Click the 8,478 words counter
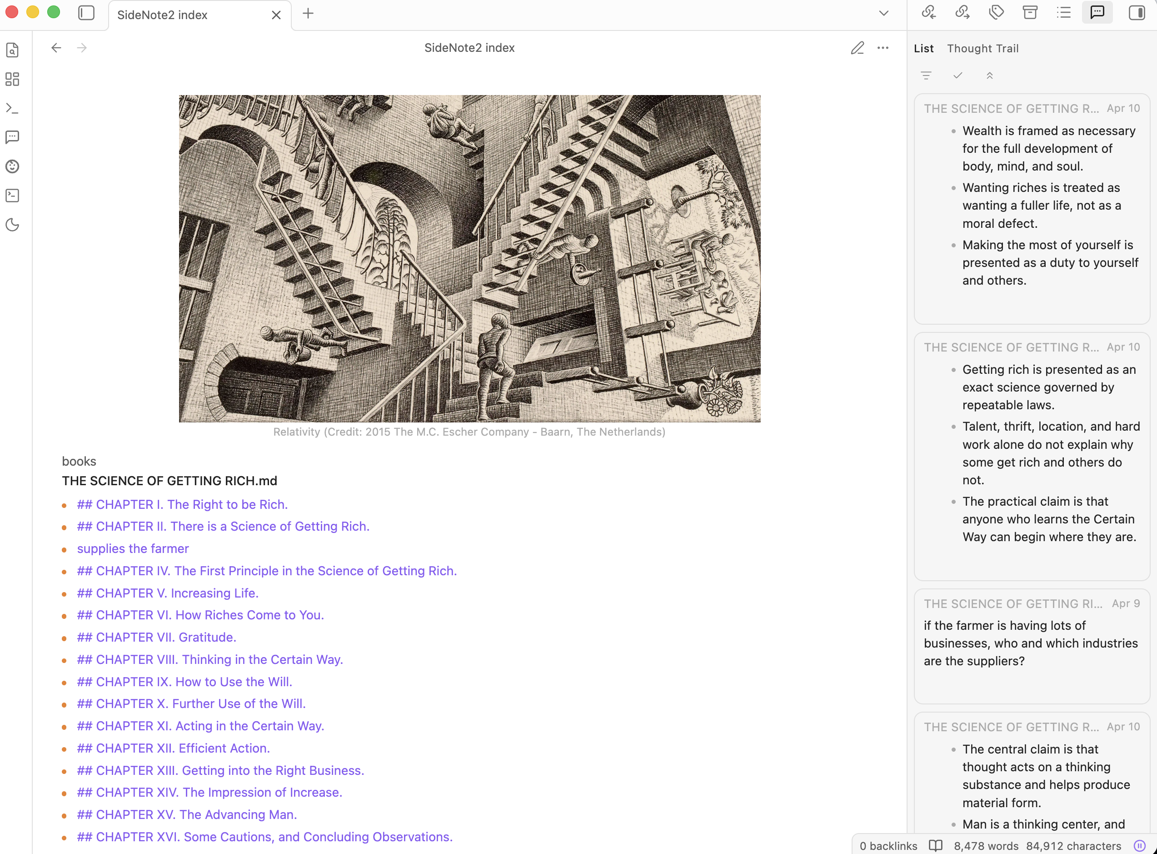 (986, 846)
